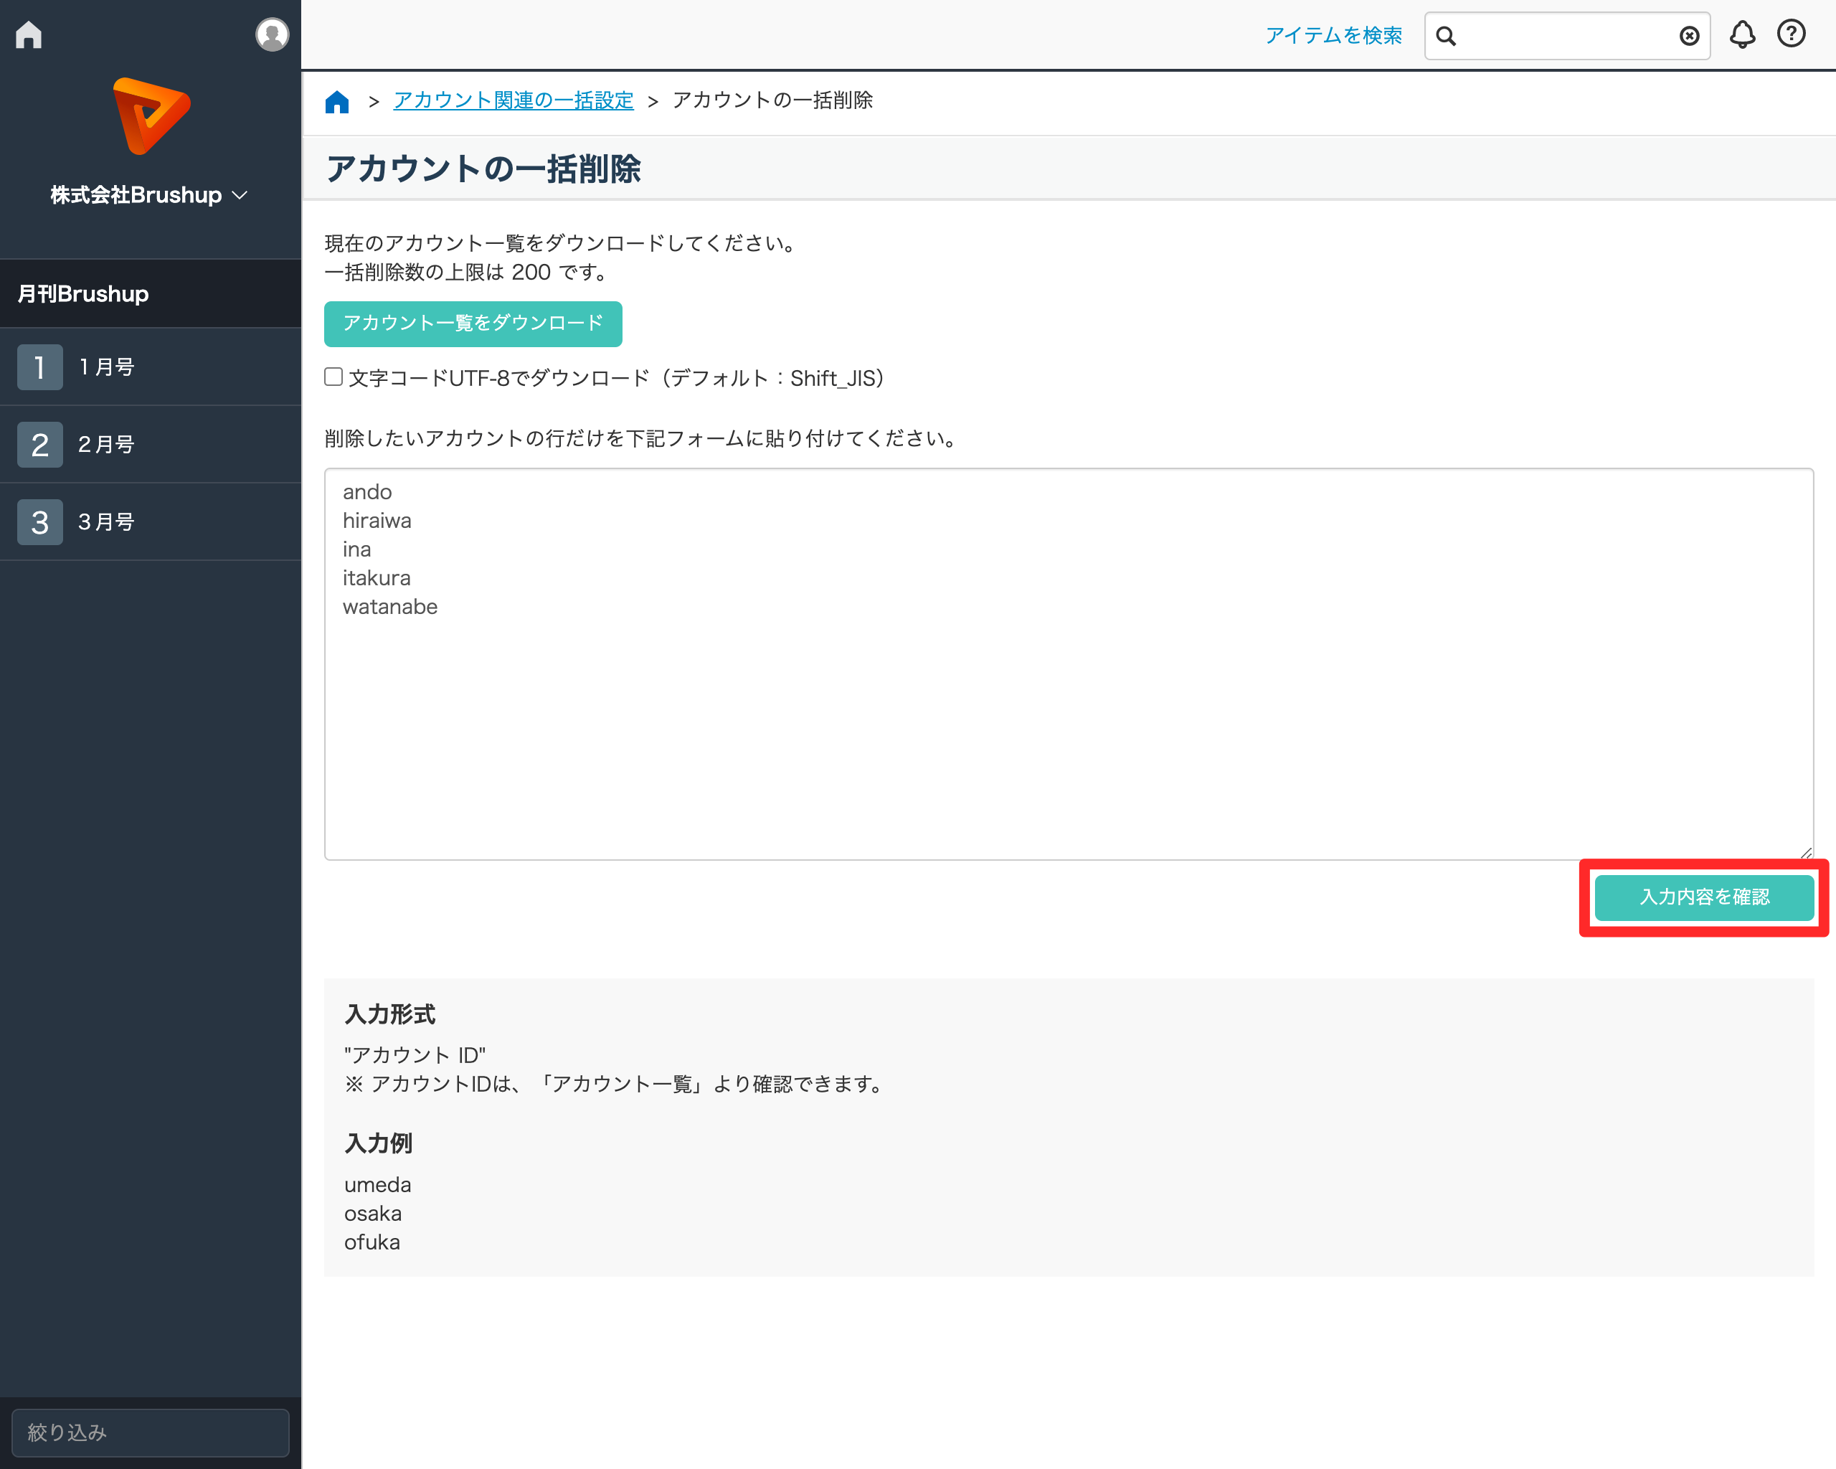
Task: Follow アカウント関連の一括設定 breadcrumb link
Action: click(x=514, y=100)
